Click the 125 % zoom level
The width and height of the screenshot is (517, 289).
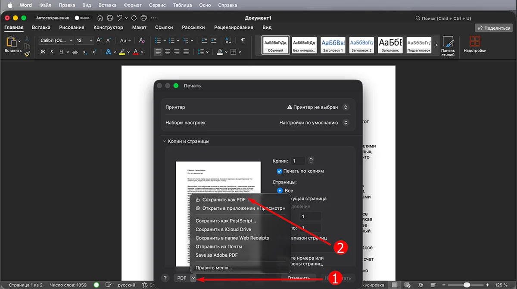(x=501, y=285)
